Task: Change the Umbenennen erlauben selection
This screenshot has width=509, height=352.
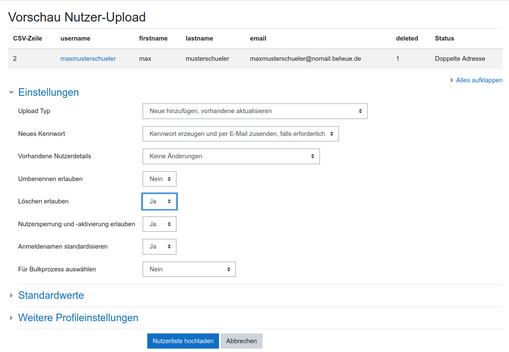Action: point(160,179)
